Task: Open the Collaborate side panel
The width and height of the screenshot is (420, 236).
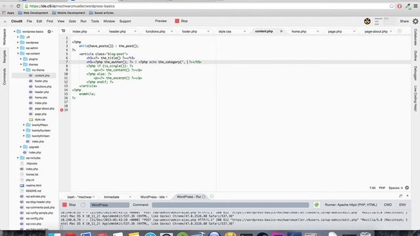Action: click(x=415, y=37)
